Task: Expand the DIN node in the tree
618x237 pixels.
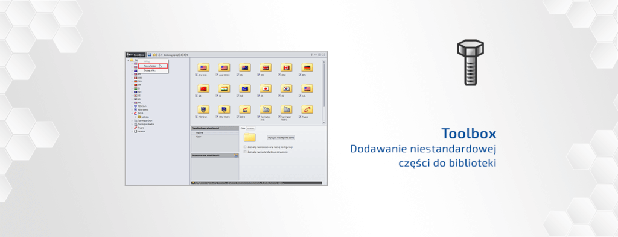Action: (132, 81)
